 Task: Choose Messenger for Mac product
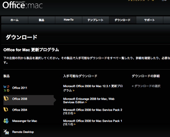pyautogui.click(x=25, y=121)
